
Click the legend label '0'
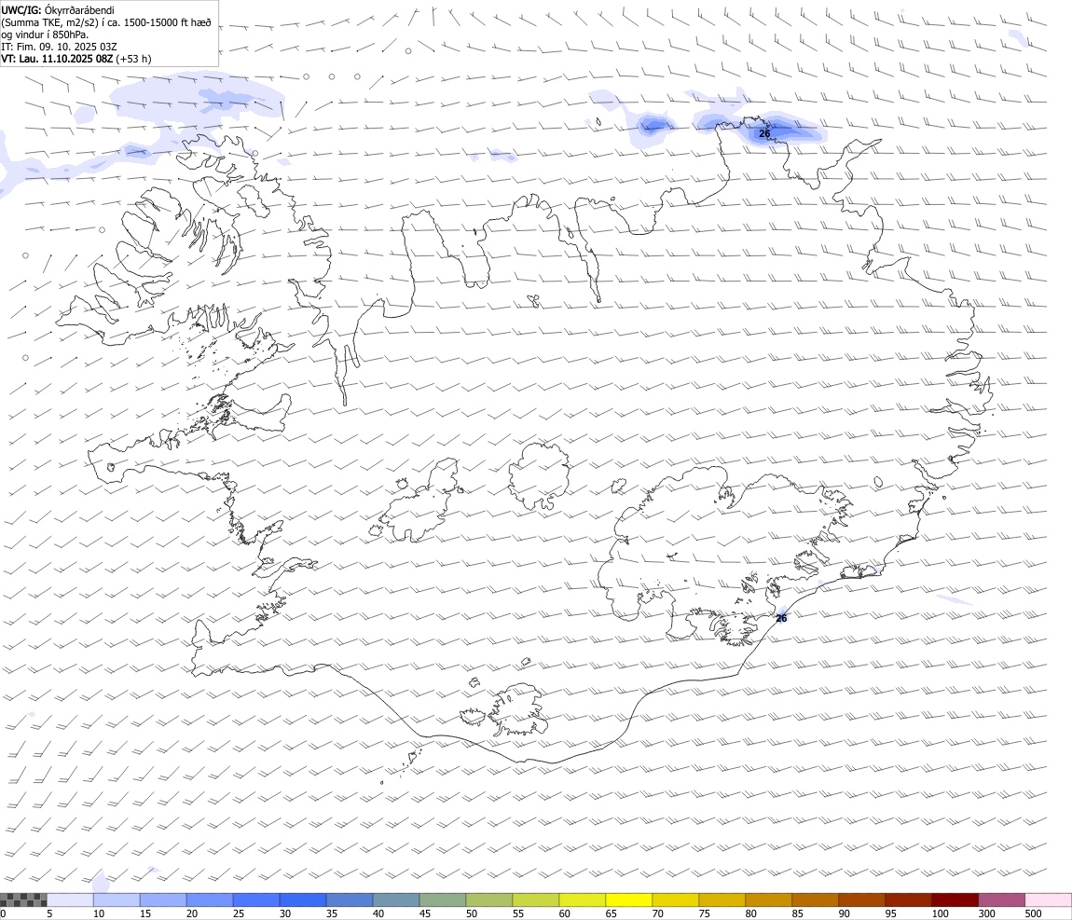3,913
